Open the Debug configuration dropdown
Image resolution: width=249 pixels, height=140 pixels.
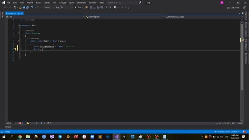[49, 7]
